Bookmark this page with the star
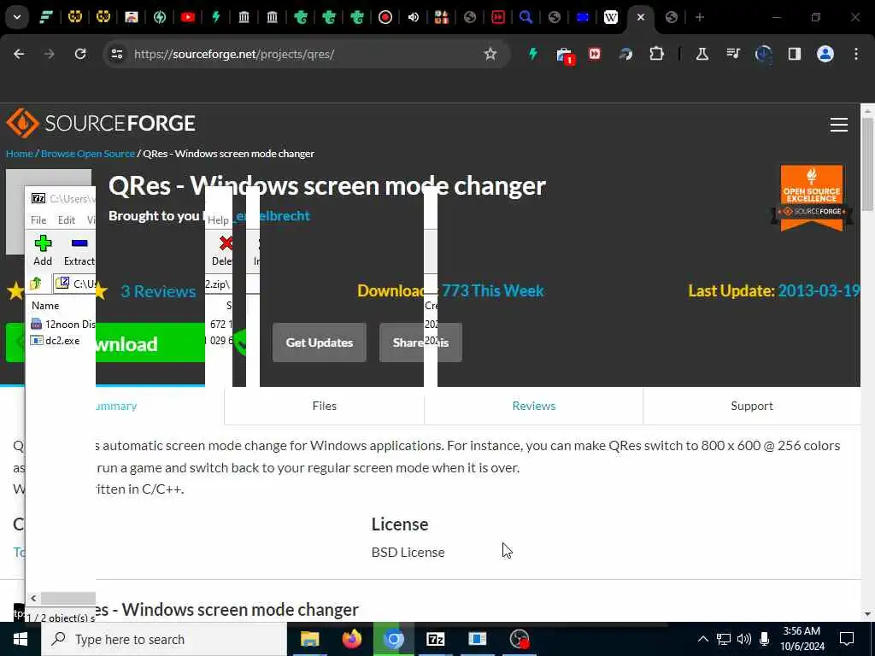The height and width of the screenshot is (656, 875). pyautogui.click(x=490, y=54)
